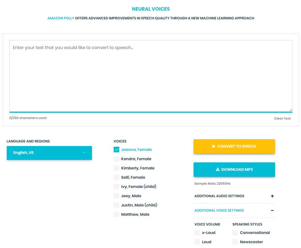Click the Convert to Speech button
Image resolution: width=301 pixels, height=248 pixels.
pyautogui.click(x=234, y=146)
